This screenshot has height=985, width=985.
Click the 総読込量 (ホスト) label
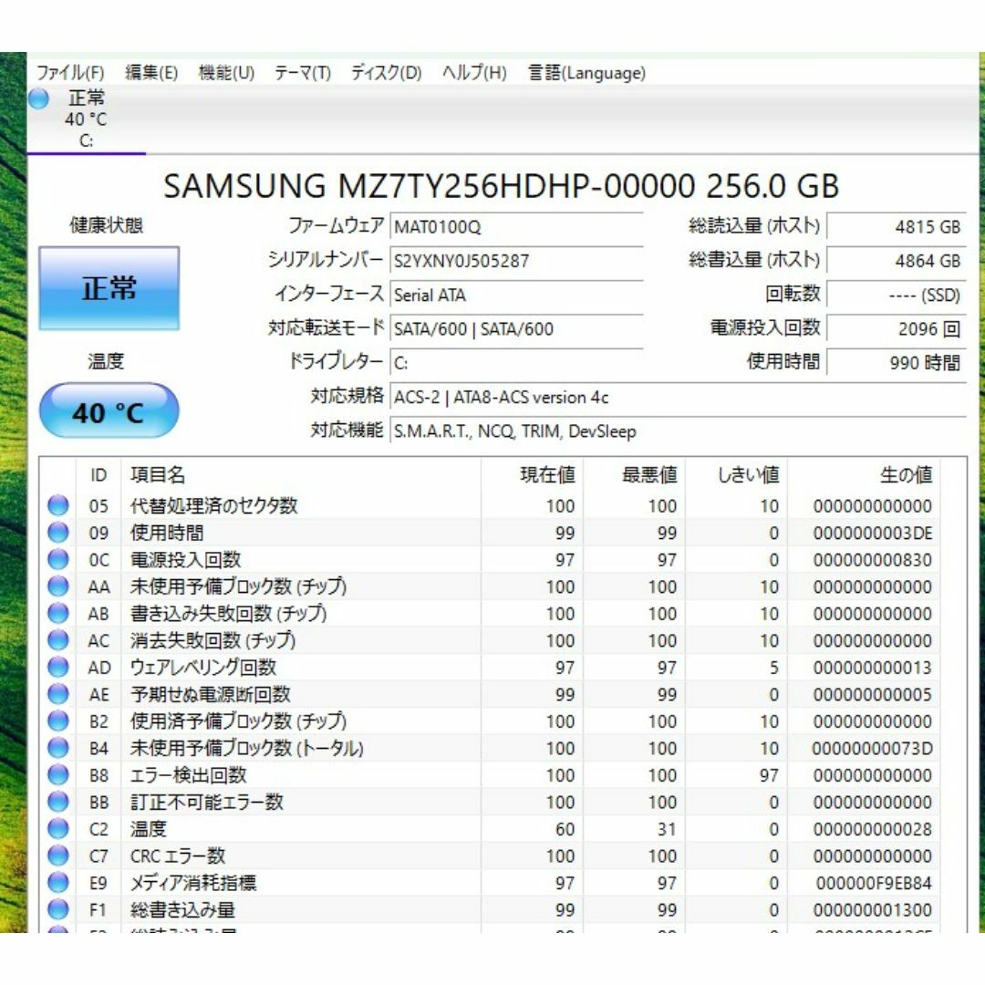754,225
